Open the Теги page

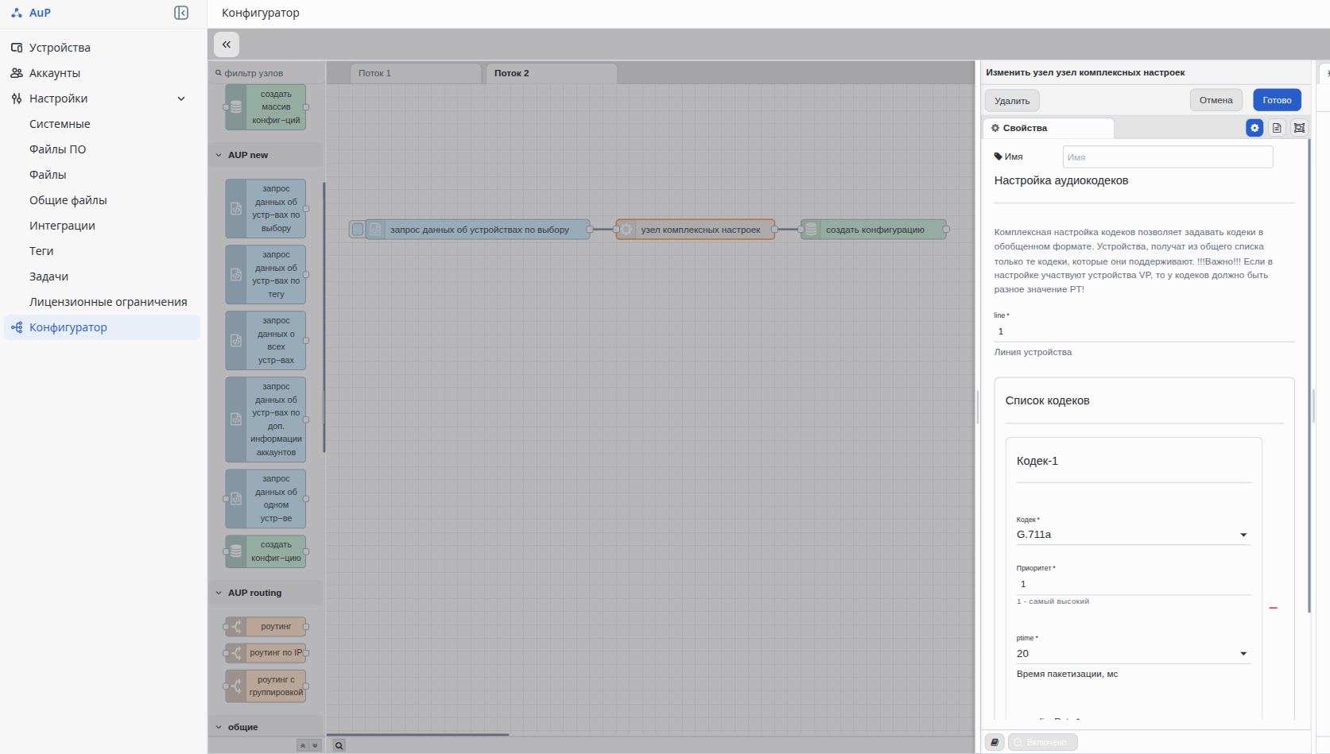(41, 251)
